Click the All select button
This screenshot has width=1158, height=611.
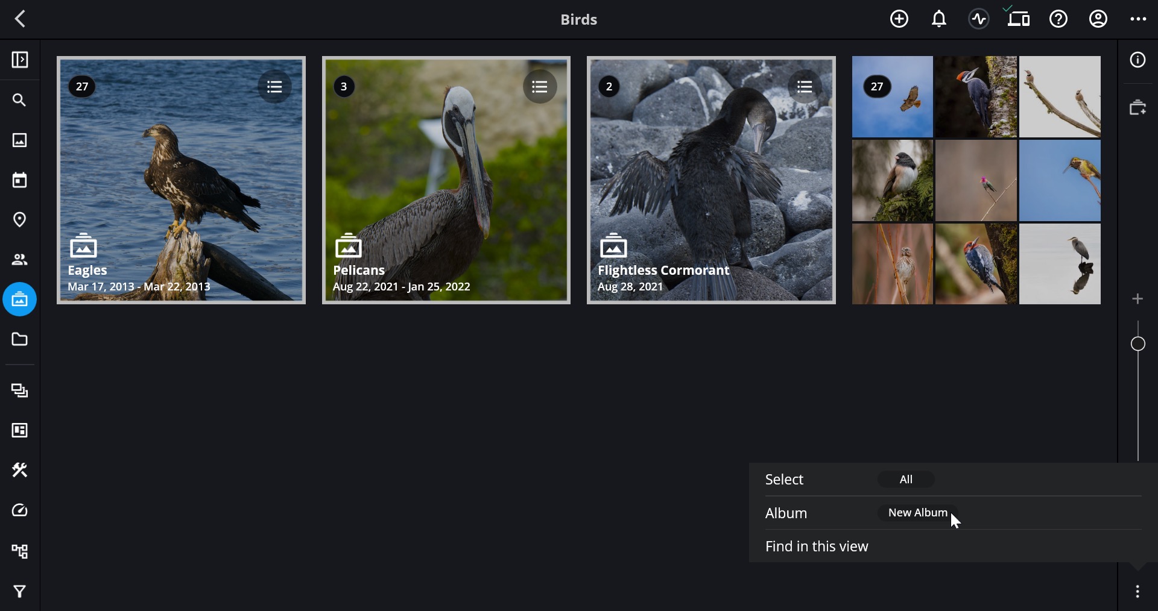906,480
